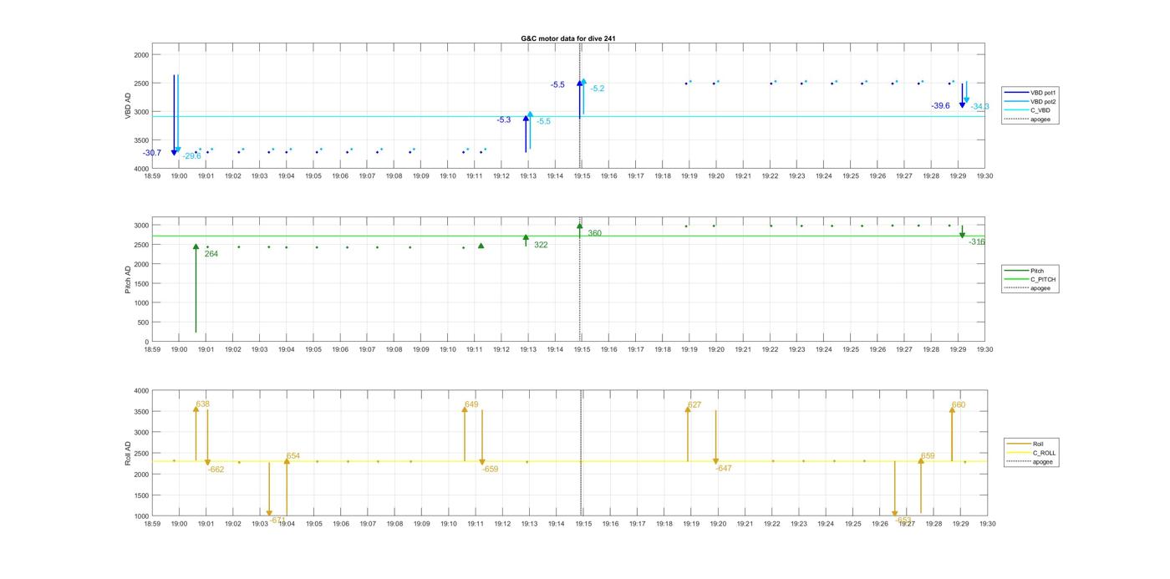Click the '627' roll data label
The height and width of the screenshot is (579, 1170).
(694, 405)
